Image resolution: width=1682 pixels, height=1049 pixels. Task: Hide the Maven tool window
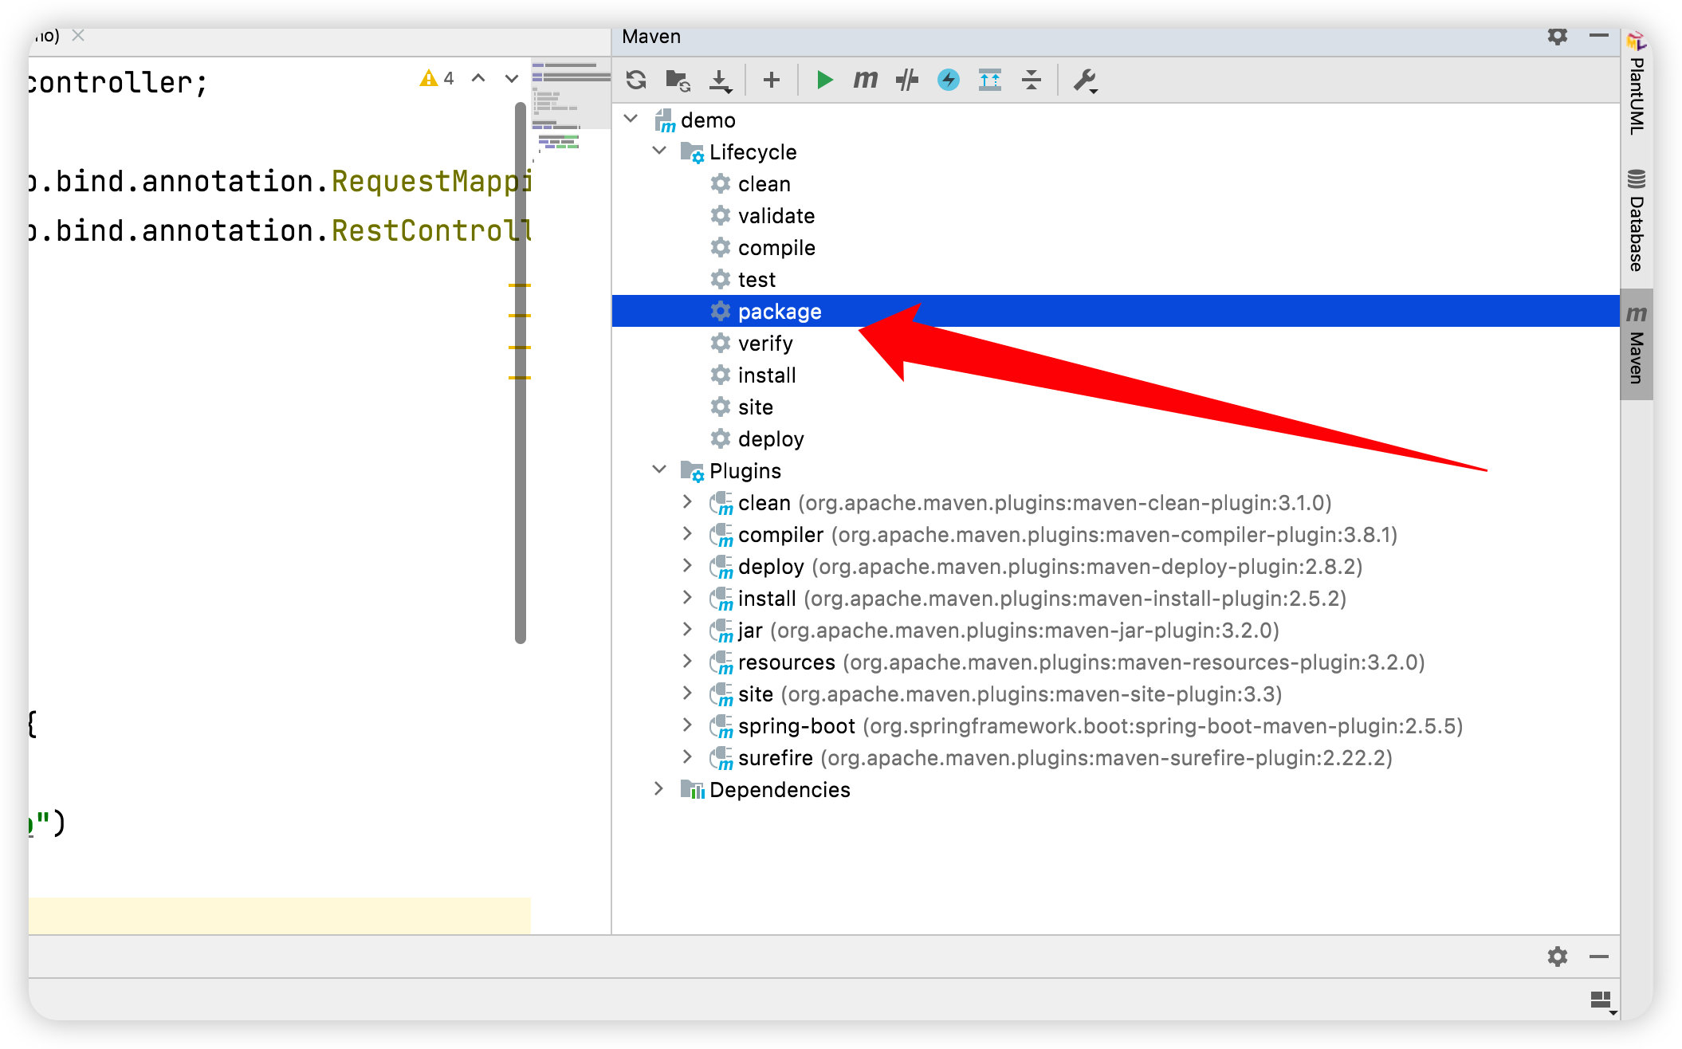tap(1598, 37)
